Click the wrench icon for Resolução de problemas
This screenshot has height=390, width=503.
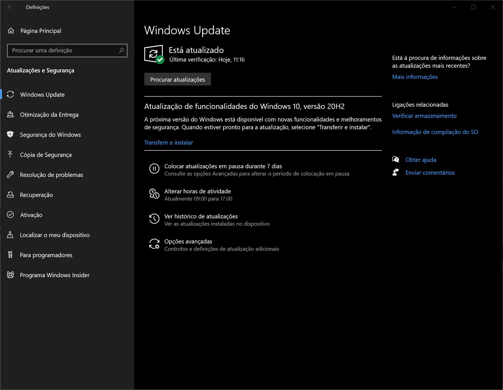10,175
